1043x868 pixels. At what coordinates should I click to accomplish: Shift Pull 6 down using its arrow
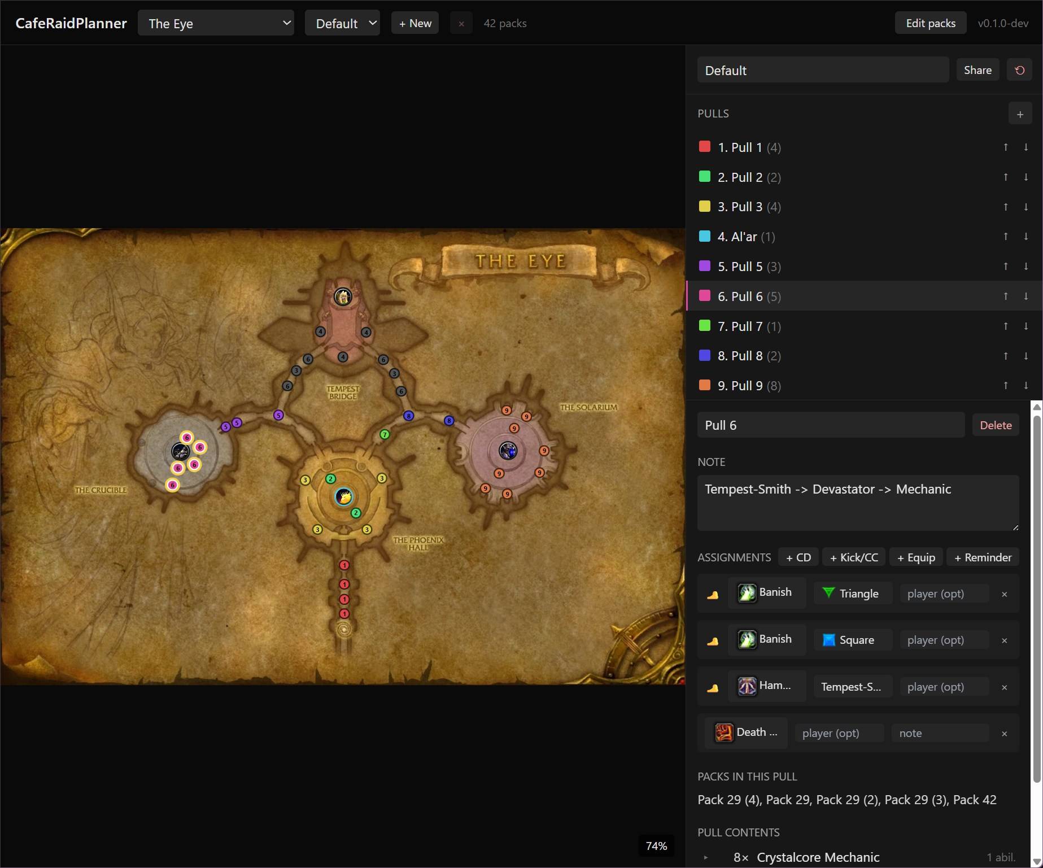pyautogui.click(x=1026, y=296)
